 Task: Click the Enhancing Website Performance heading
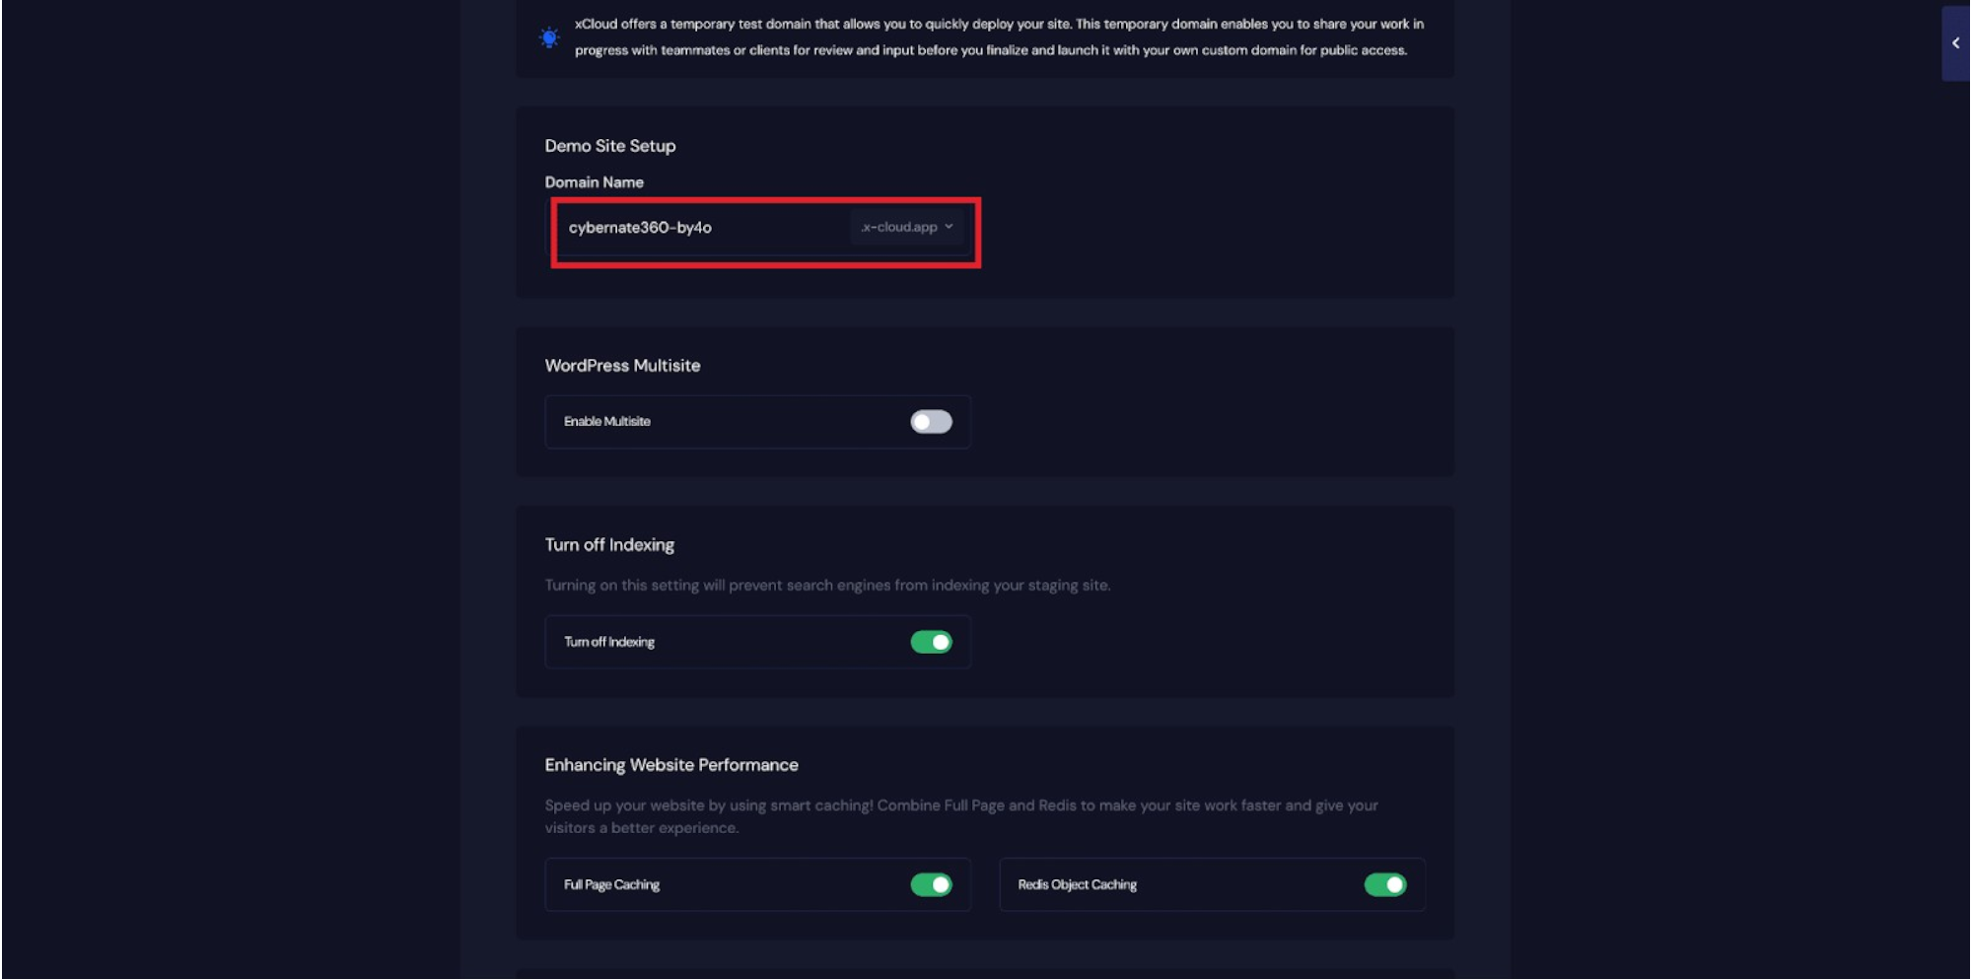pyautogui.click(x=671, y=764)
